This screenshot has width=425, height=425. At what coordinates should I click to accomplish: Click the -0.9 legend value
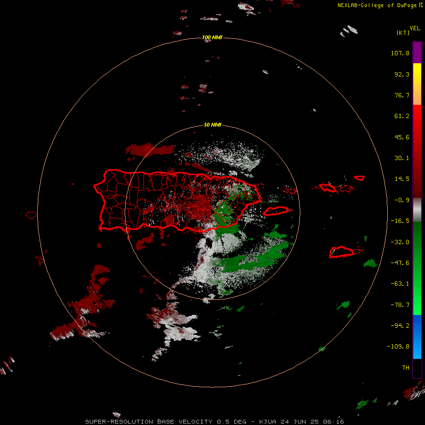pyautogui.click(x=402, y=200)
